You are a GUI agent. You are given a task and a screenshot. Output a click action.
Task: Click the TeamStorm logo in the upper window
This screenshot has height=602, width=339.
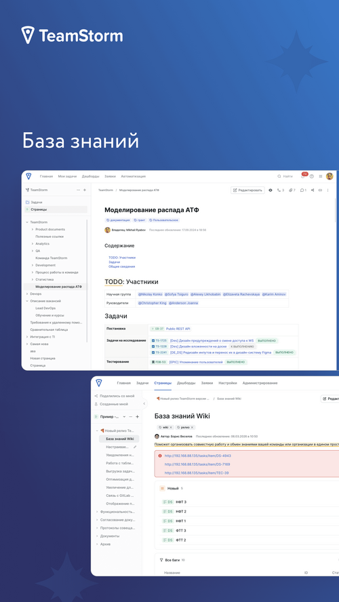(x=28, y=176)
